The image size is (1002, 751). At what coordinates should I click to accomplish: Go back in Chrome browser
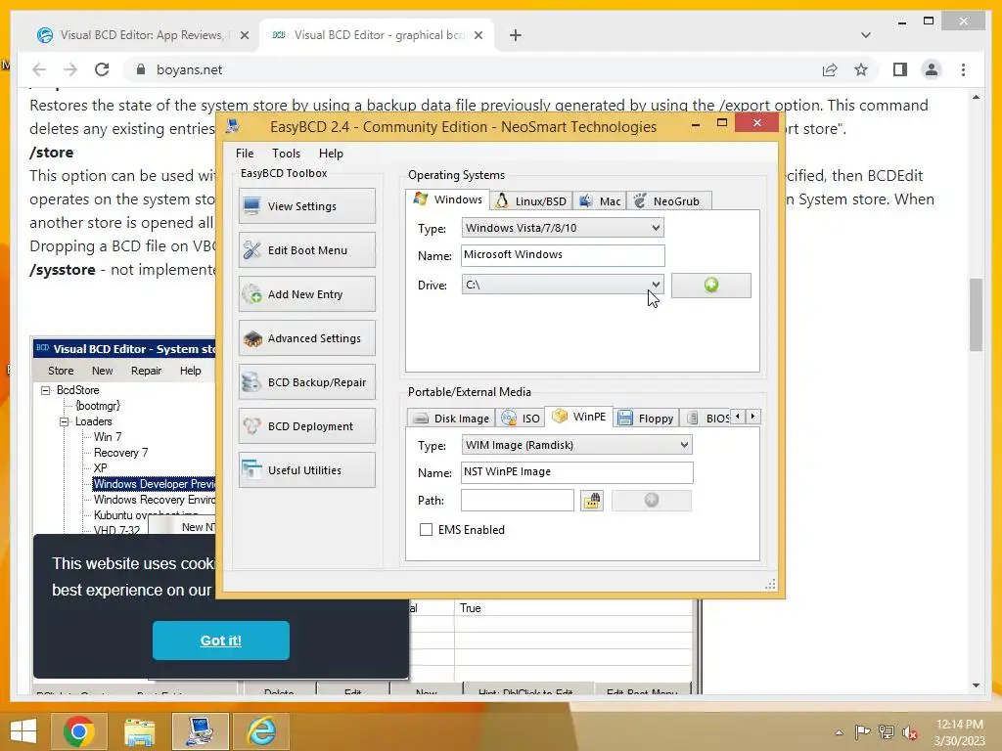click(x=39, y=69)
